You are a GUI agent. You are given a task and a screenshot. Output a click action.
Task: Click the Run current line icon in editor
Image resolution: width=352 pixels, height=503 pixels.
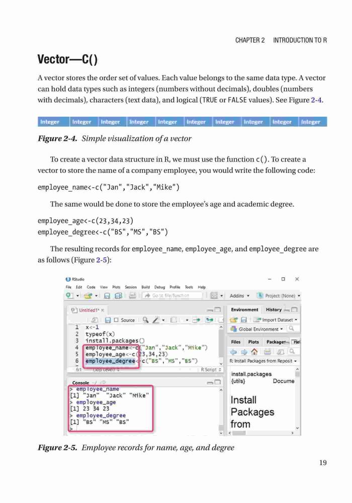pyautogui.click(x=196, y=320)
